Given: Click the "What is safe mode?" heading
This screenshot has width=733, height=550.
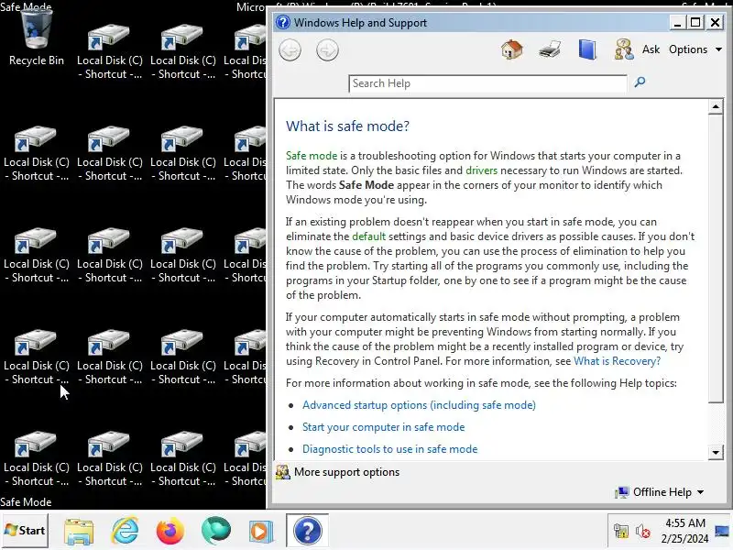Looking at the screenshot, I should (347, 126).
